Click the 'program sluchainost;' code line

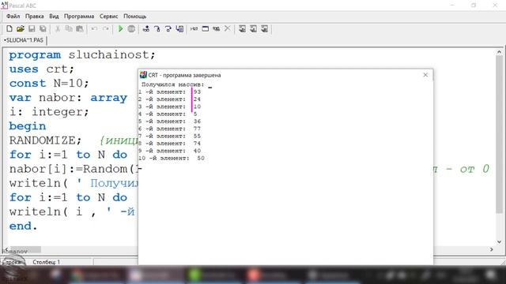[x=82, y=54]
